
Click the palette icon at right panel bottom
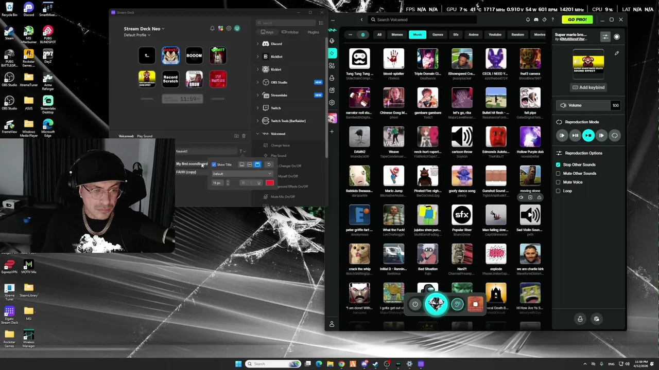tap(597, 319)
